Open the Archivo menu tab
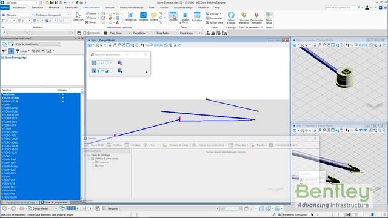The height and width of the screenshot is (218, 388). 5,8
